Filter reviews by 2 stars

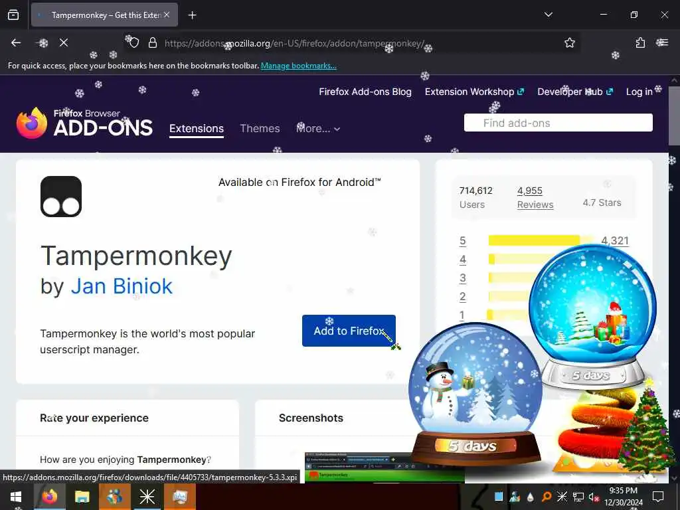pyautogui.click(x=463, y=297)
